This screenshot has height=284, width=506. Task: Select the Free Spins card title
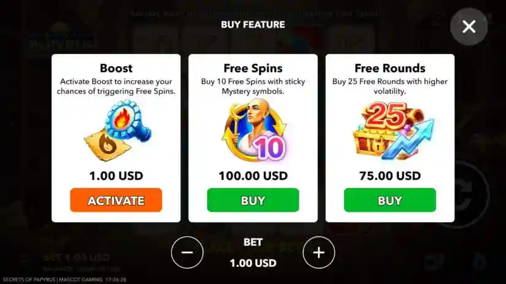pyautogui.click(x=253, y=69)
